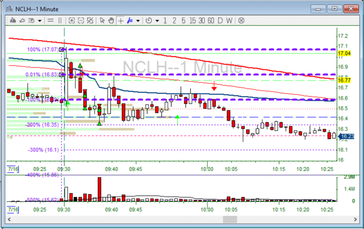Switch to the 5 minute timeframe
The image size is (364, 229).
(183, 20)
